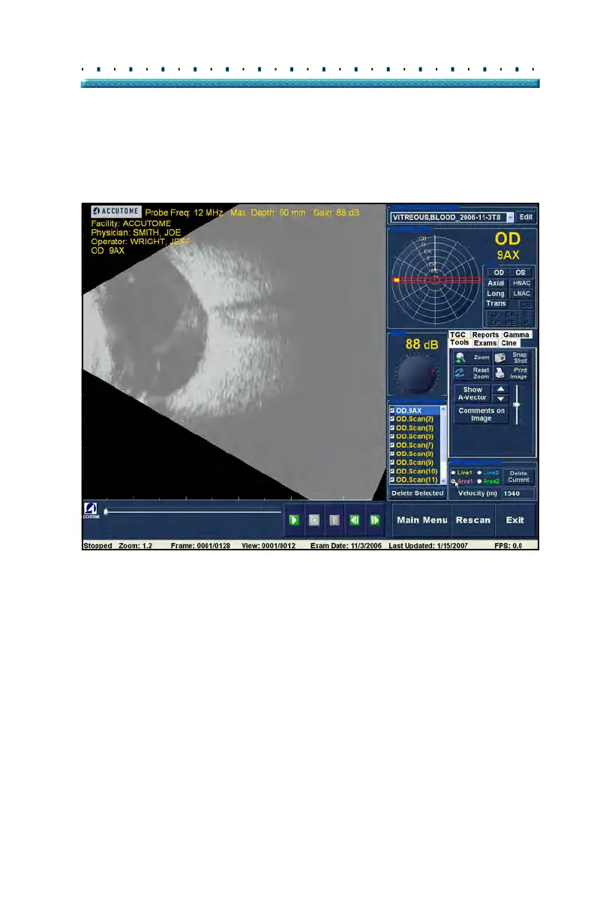The width and height of the screenshot is (594, 919).
Task: Click the 'Exam Date: 11/3/2006' status text
Action: pos(346,546)
